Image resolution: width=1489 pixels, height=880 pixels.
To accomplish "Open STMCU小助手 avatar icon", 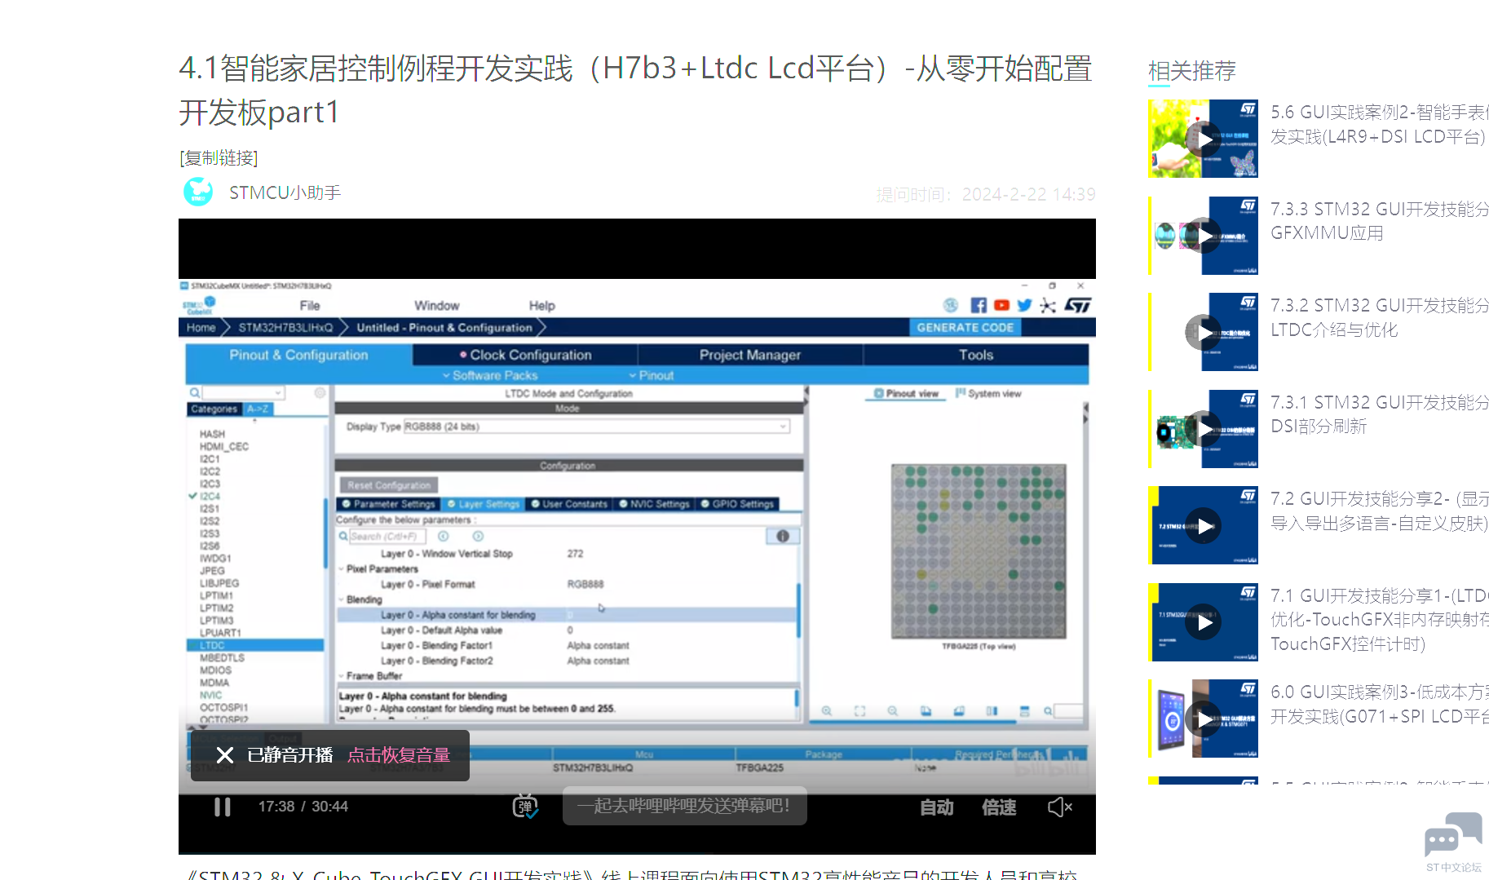I will (198, 192).
